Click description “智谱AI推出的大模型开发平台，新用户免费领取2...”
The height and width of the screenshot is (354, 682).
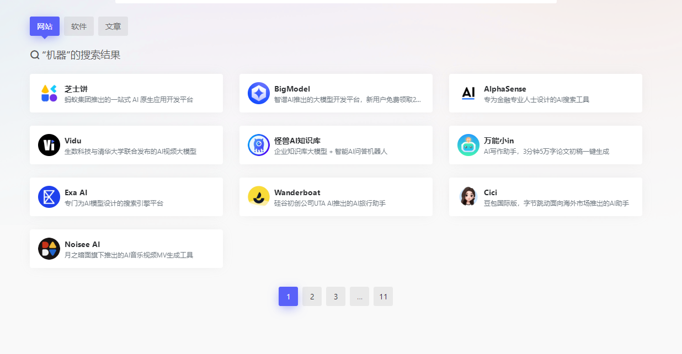pyautogui.click(x=348, y=100)
